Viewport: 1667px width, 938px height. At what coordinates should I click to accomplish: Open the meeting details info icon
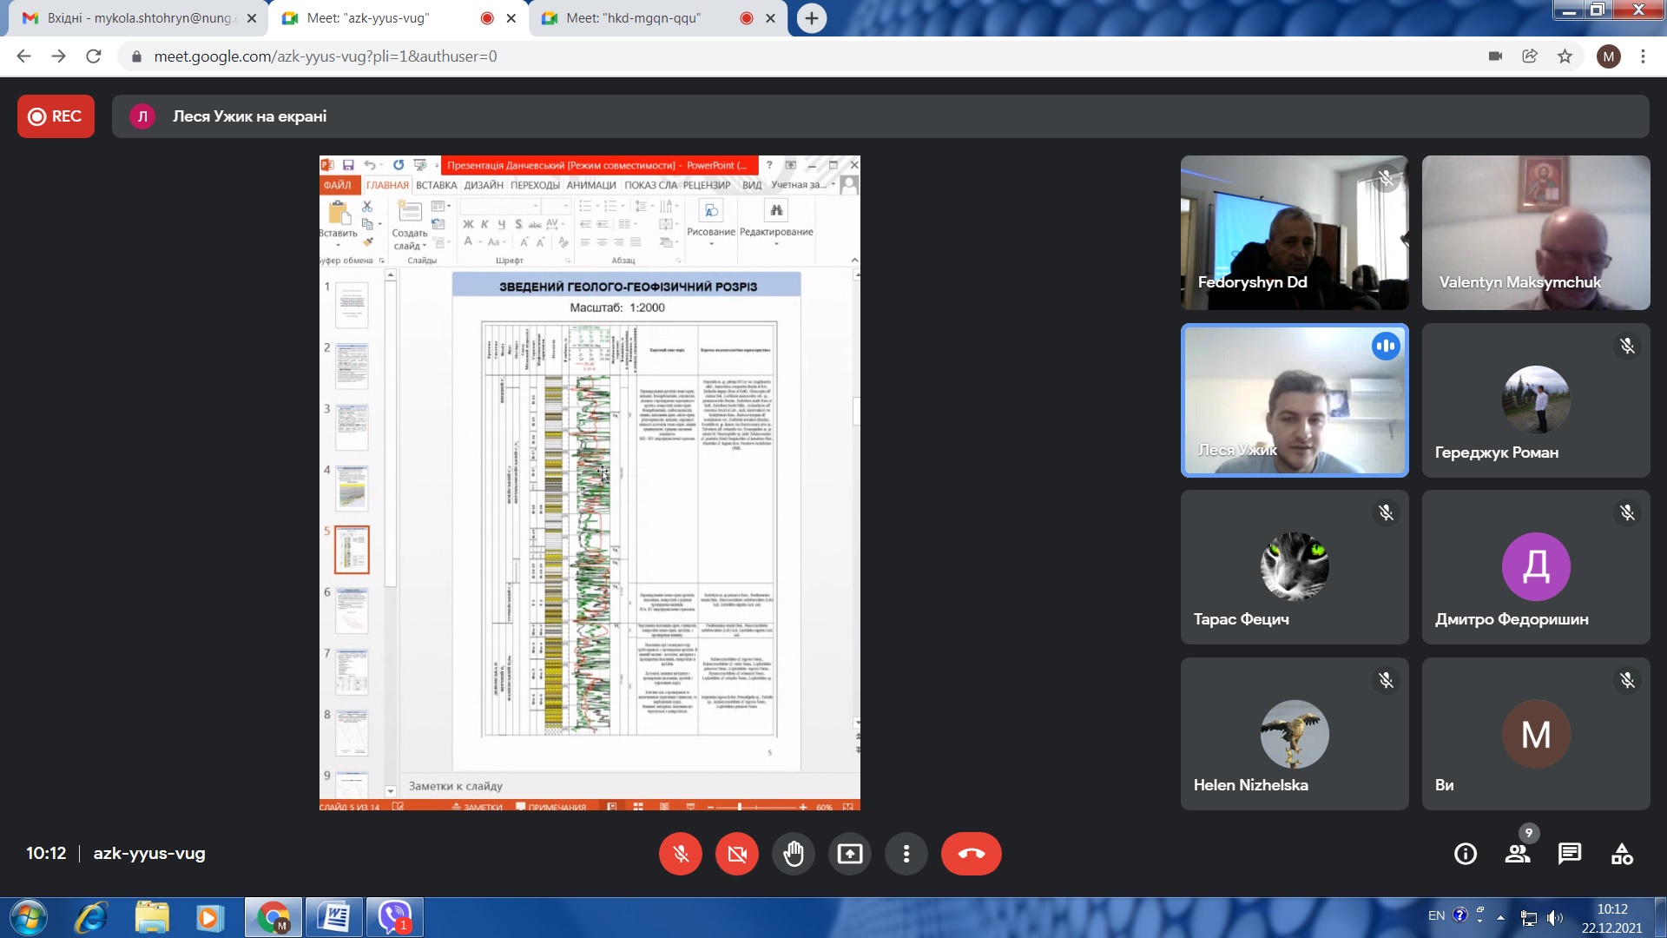[x=1465, y=854]
